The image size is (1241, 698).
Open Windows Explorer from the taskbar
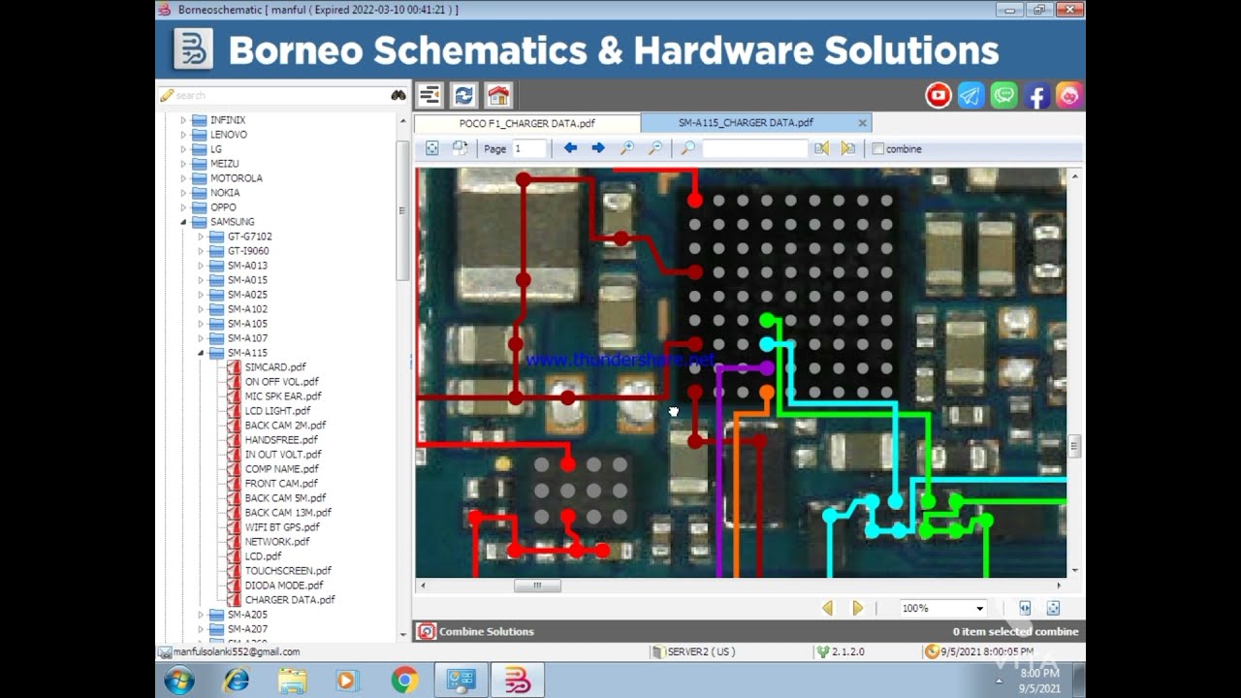(x=292, y=681)
